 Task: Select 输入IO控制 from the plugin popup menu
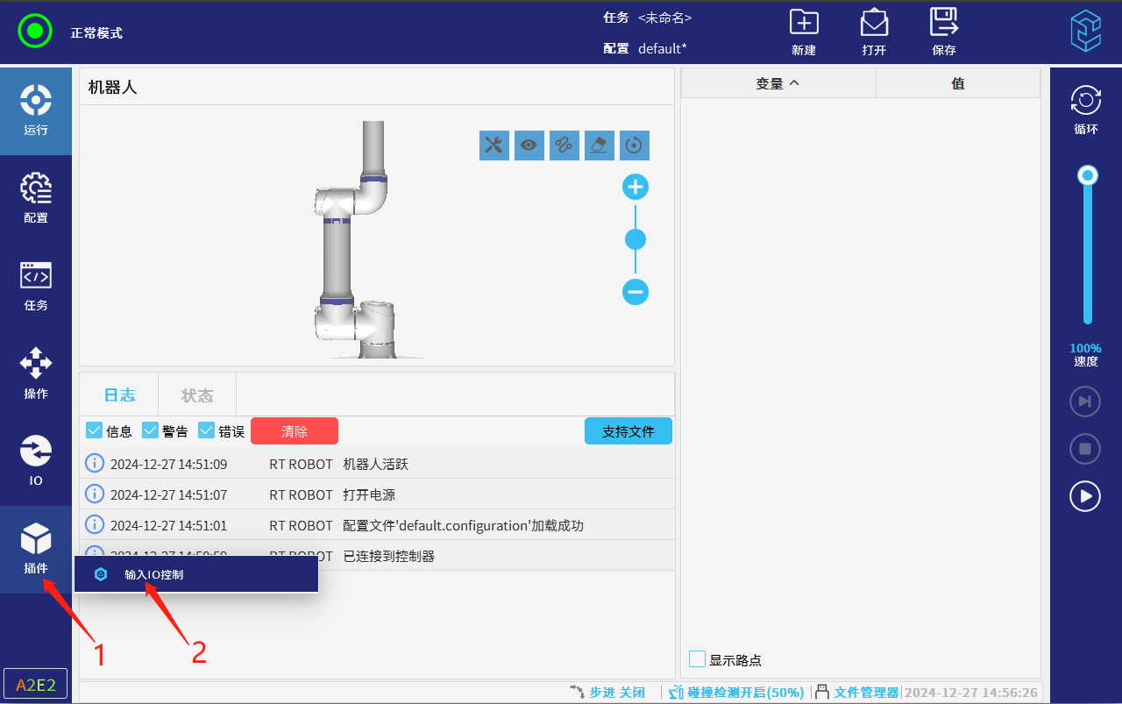tap(154, 575)
